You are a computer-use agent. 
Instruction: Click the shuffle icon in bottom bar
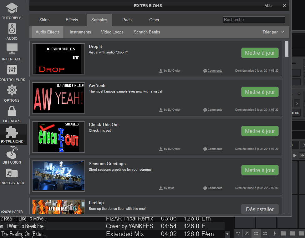pyautogui.click(x=265, y=233)
